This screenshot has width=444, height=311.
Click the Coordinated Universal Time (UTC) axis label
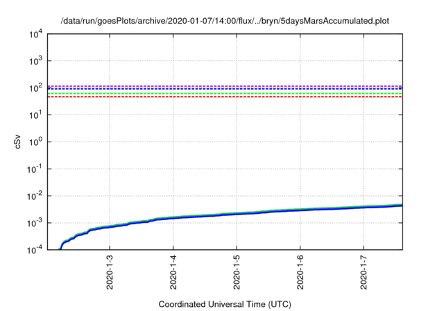(225, 304)
